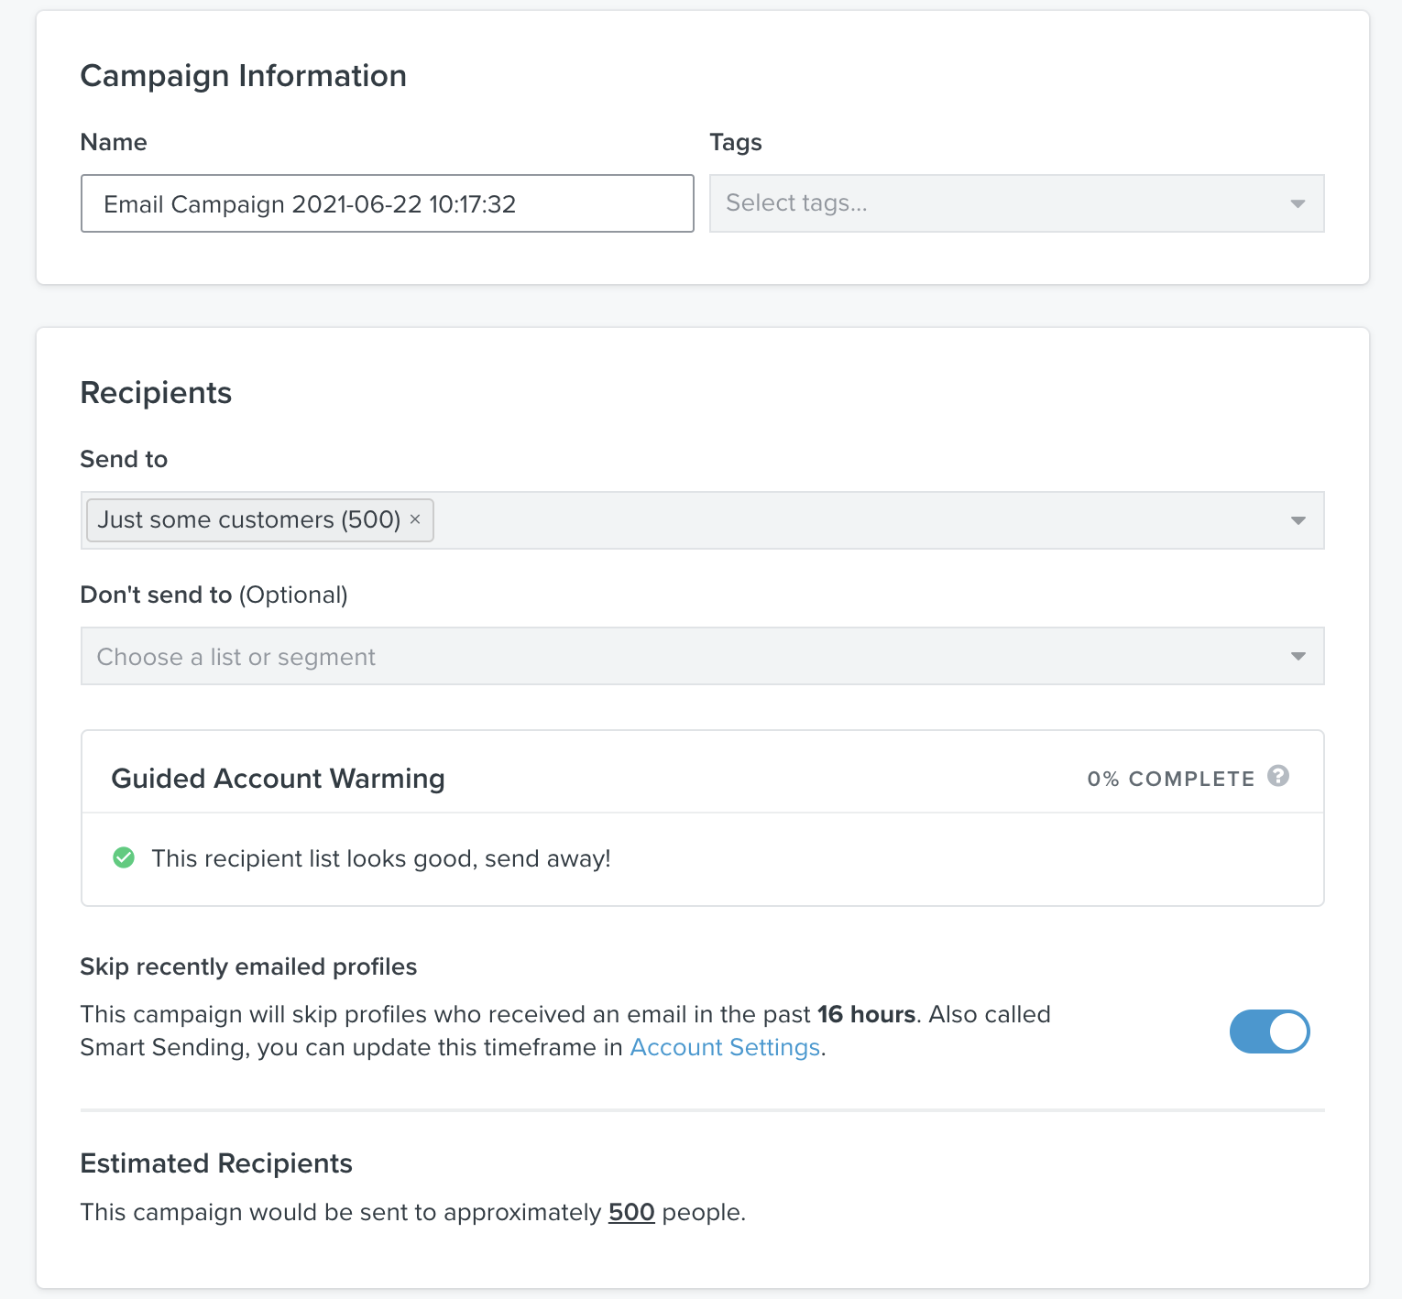This screenshot has height=1299, width=1402.
Task: Click the 'Just some customers (500)' chip label
Action: 248,519
